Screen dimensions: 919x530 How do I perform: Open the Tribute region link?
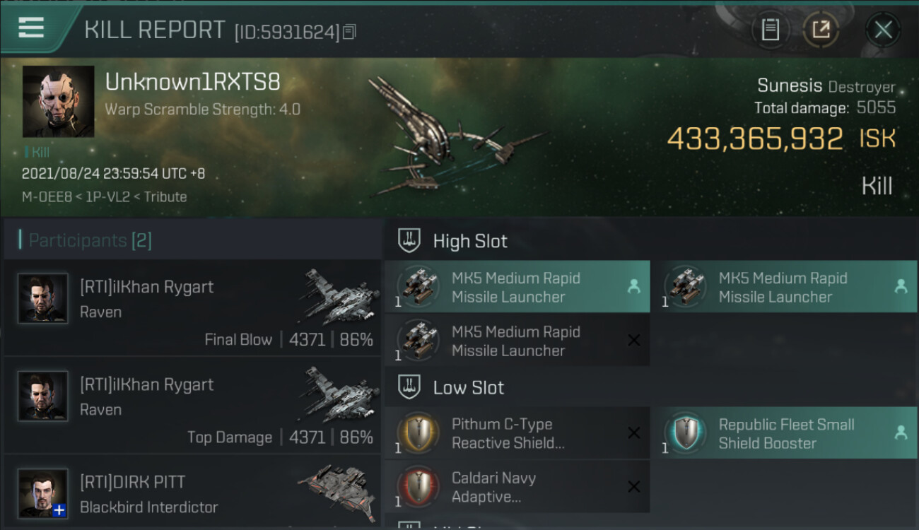(165, 197)
